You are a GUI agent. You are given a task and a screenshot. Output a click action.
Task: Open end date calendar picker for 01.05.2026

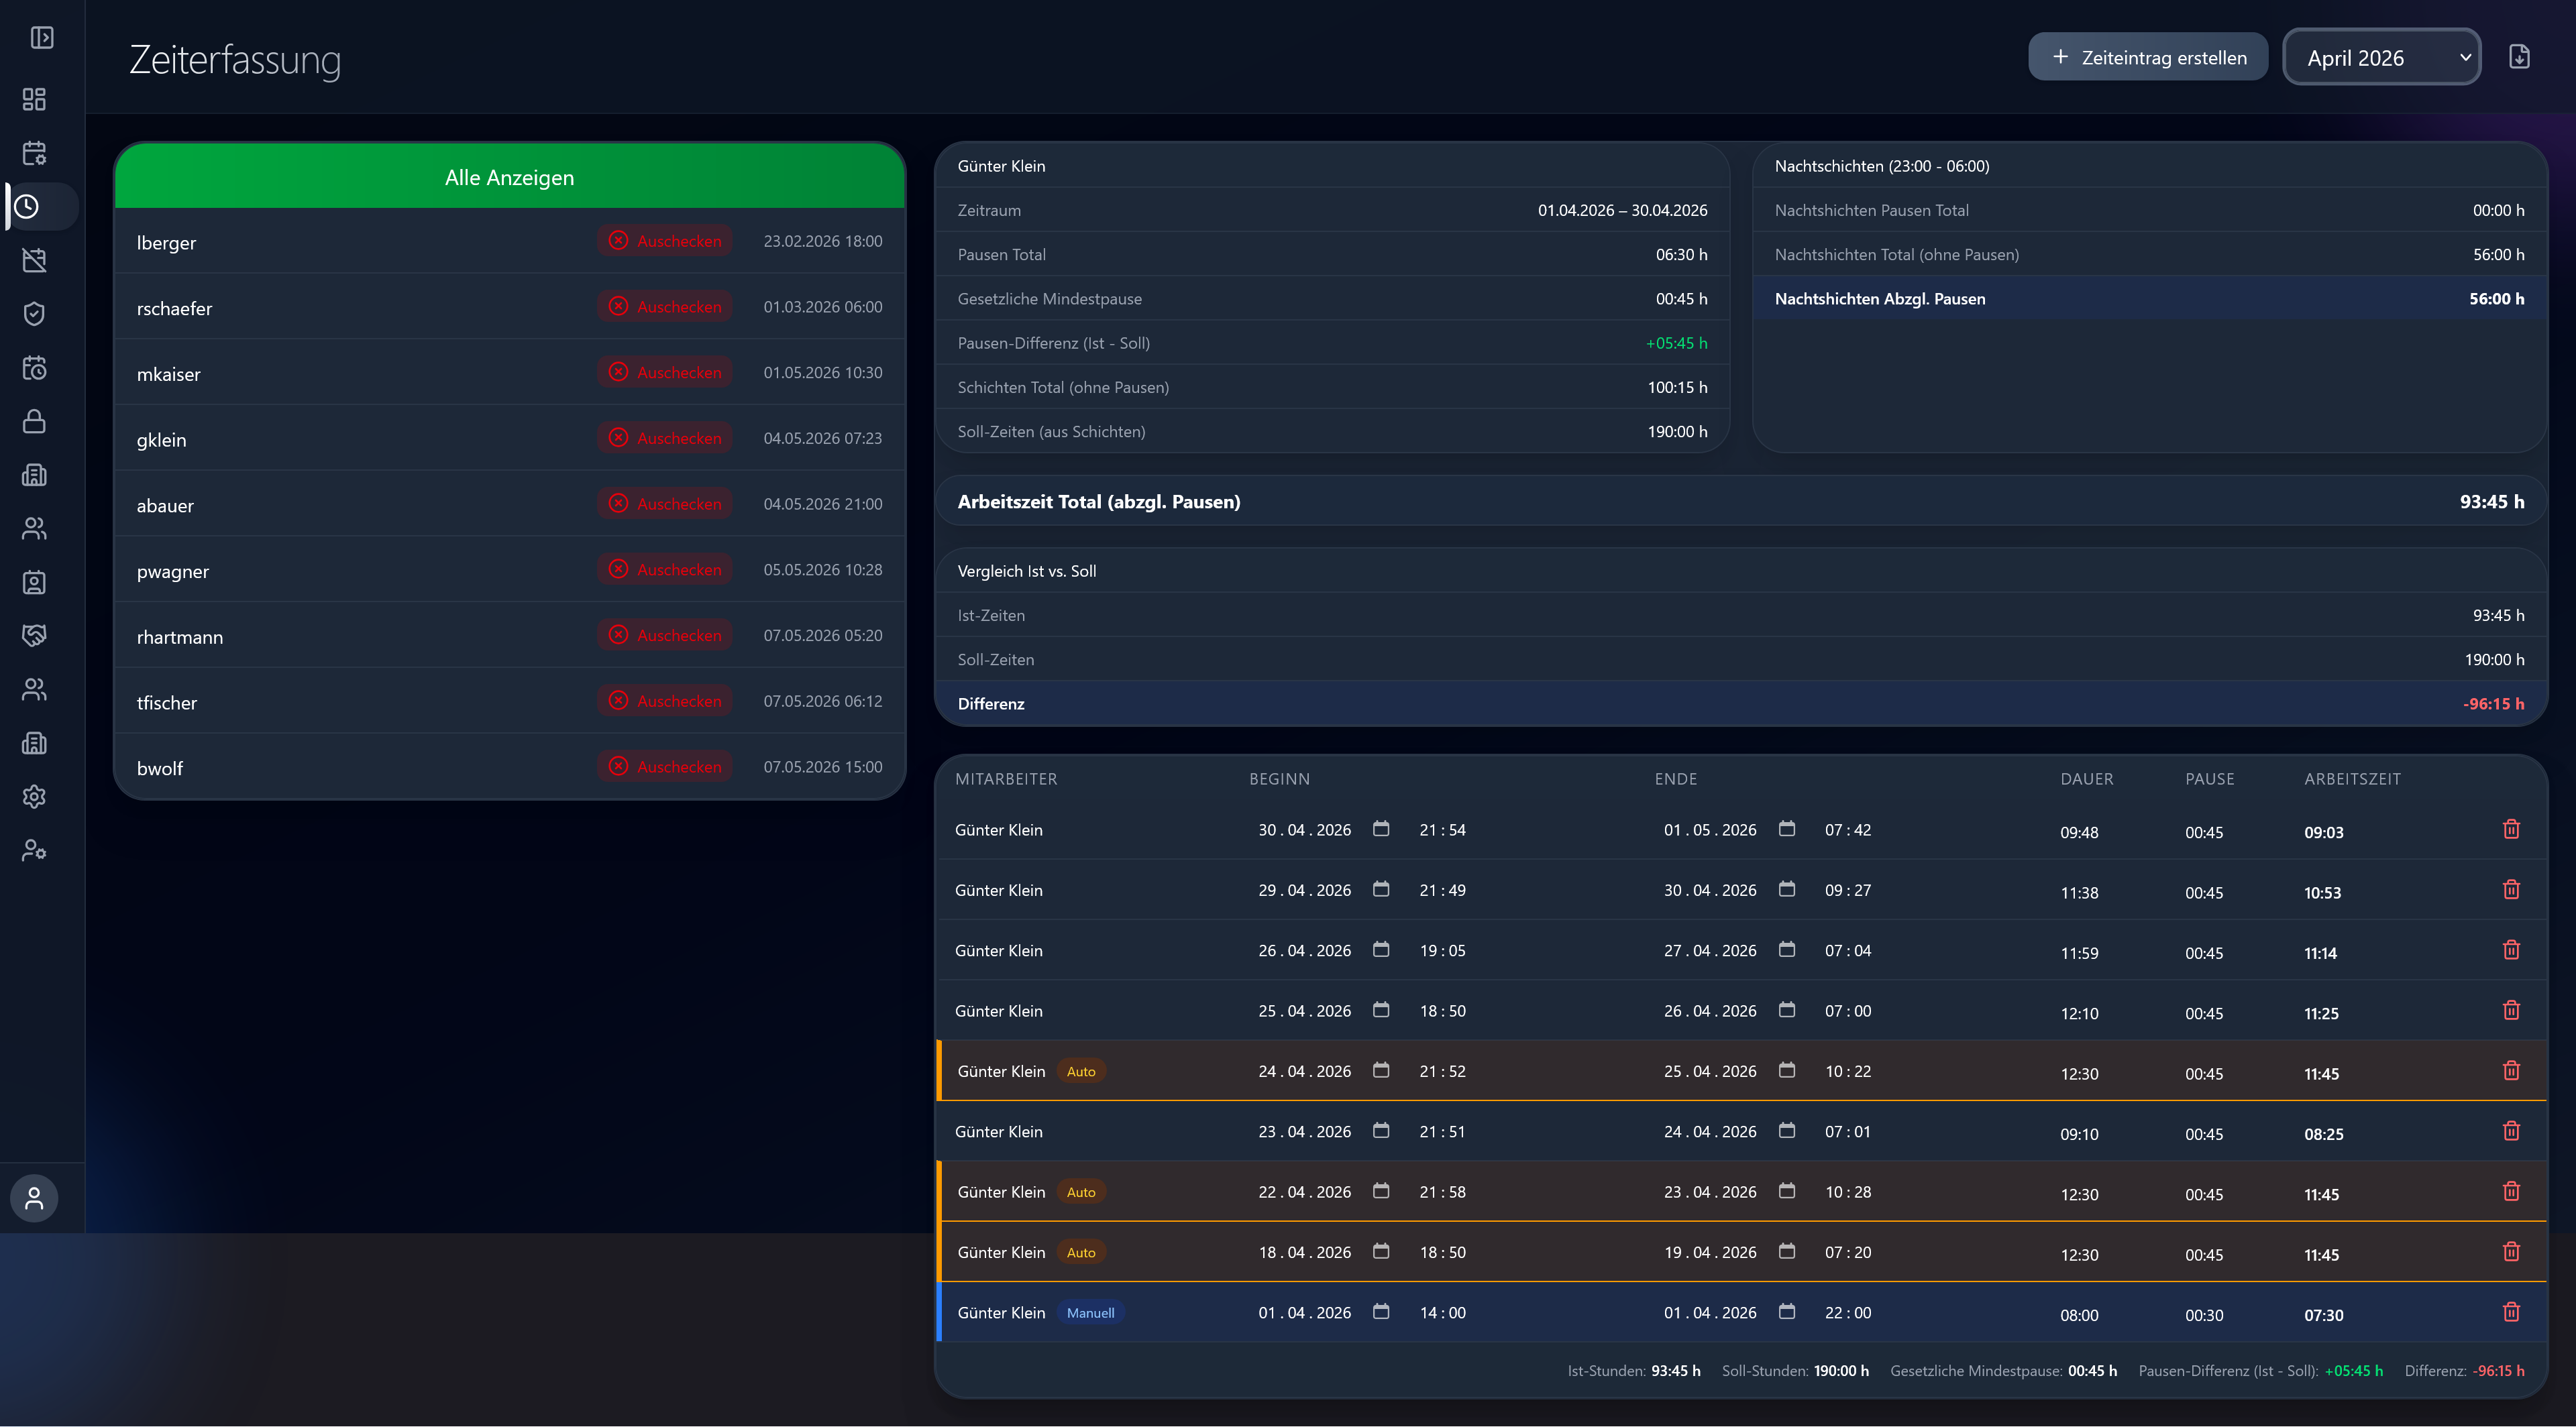[1787, 830]
